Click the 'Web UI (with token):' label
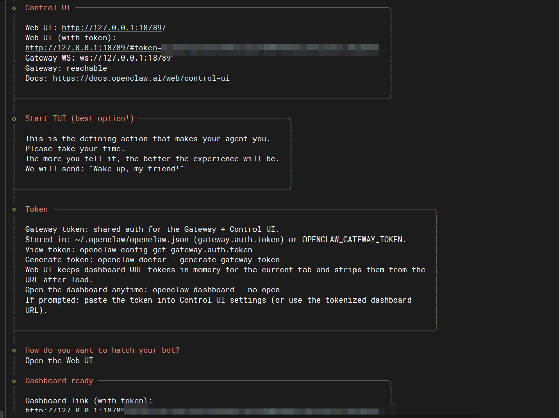Image resolution: width=559 pixels, height=418 pixels. pos(71,38)
